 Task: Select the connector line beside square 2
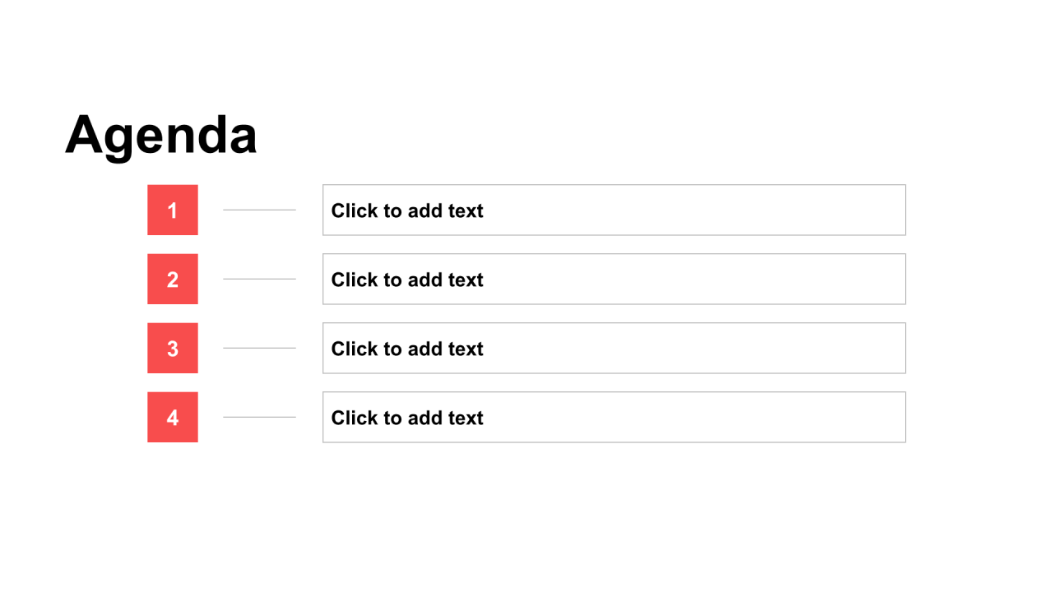click(x=259, y=279)
